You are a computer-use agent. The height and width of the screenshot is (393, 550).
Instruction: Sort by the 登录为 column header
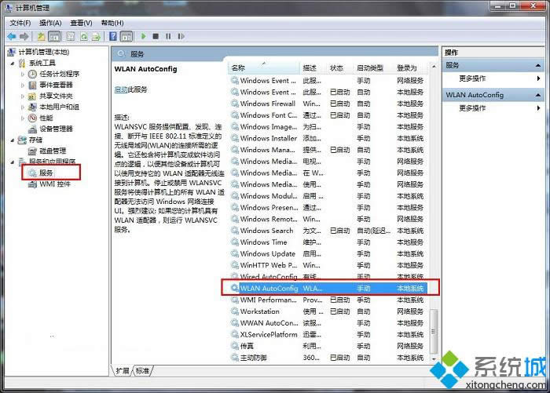point(411,68)
